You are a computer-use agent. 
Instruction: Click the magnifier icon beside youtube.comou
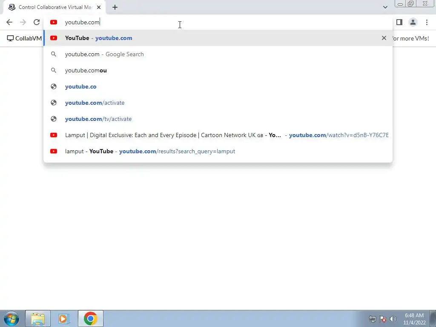[54, 70]
